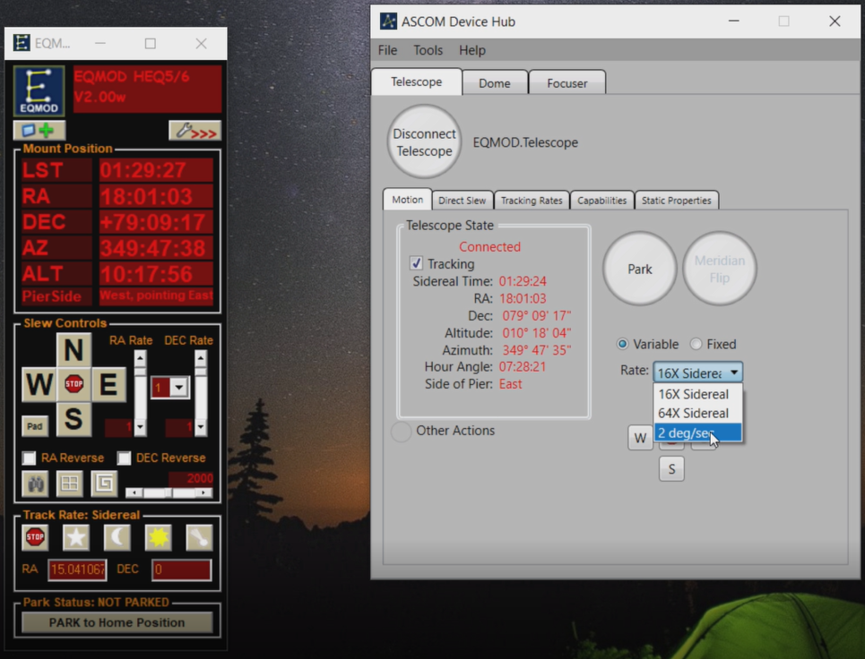Switch to the Telescope tab
Viewport: 865px width, 659px height.
click(417, 81)
